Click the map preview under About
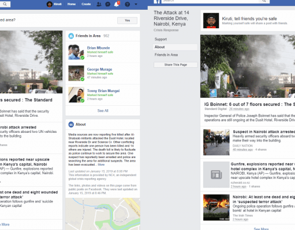The width and height of the screenshot is (295, 230). click(103, 214)
